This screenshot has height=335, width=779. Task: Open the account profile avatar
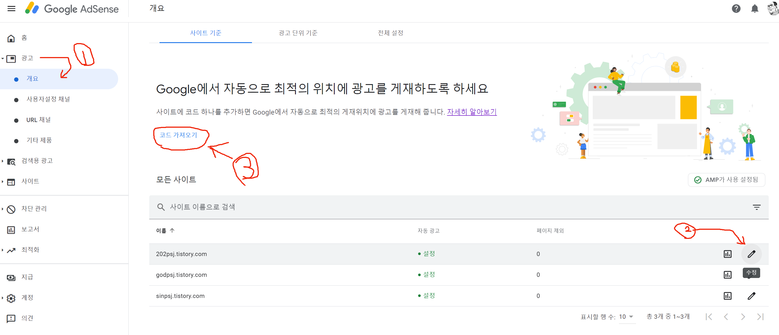[773, 9]
